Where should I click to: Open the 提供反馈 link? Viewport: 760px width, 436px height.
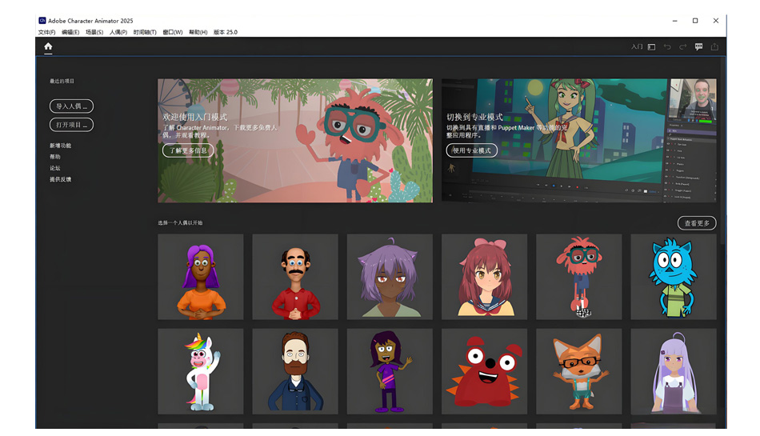point(60,179)
